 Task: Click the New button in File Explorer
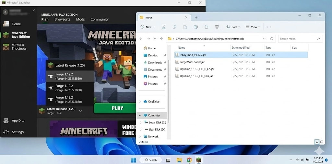point(148,27)
